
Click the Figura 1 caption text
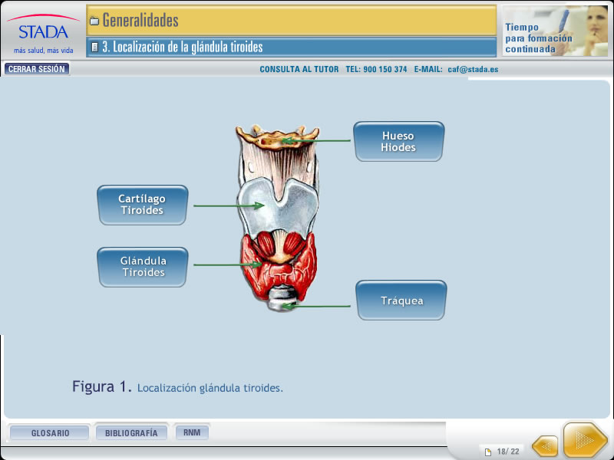[x=177, y=387]
